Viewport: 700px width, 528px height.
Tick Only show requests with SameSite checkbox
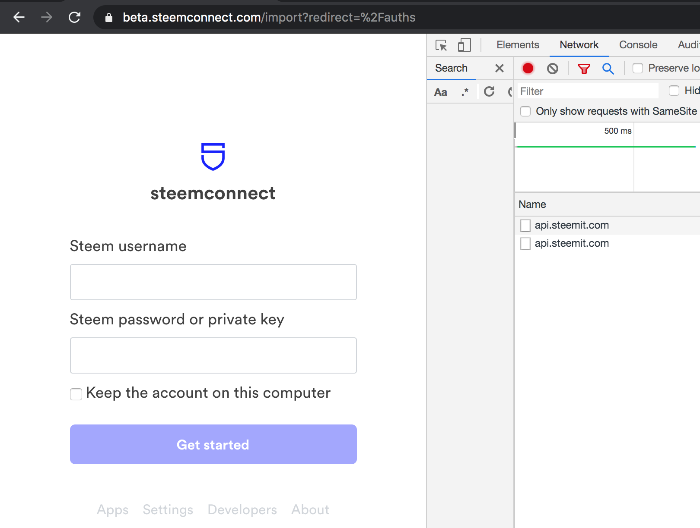[x=525, y=111]
